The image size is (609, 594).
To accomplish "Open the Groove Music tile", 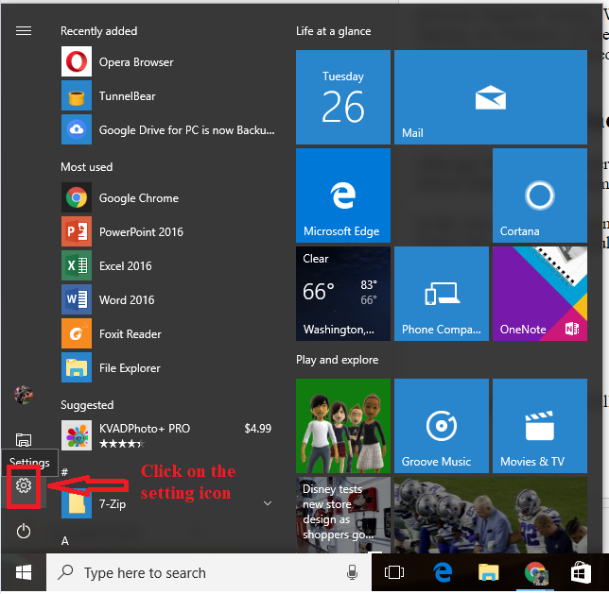I will tap(442, 426).
